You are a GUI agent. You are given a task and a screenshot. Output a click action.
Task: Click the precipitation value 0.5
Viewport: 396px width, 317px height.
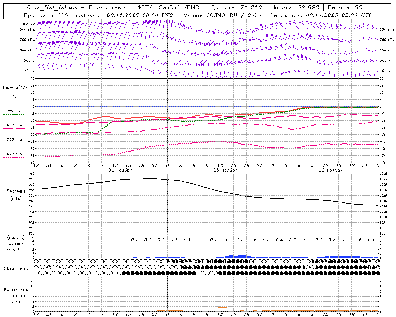[358, 240]
